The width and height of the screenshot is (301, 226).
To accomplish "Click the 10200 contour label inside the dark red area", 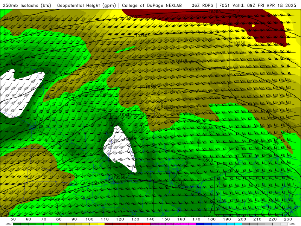I will tap(214, 12).
